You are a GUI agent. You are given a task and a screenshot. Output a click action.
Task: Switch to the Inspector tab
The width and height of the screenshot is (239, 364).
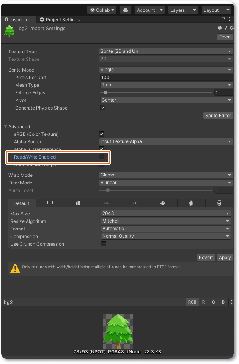(x=19, y=19)
